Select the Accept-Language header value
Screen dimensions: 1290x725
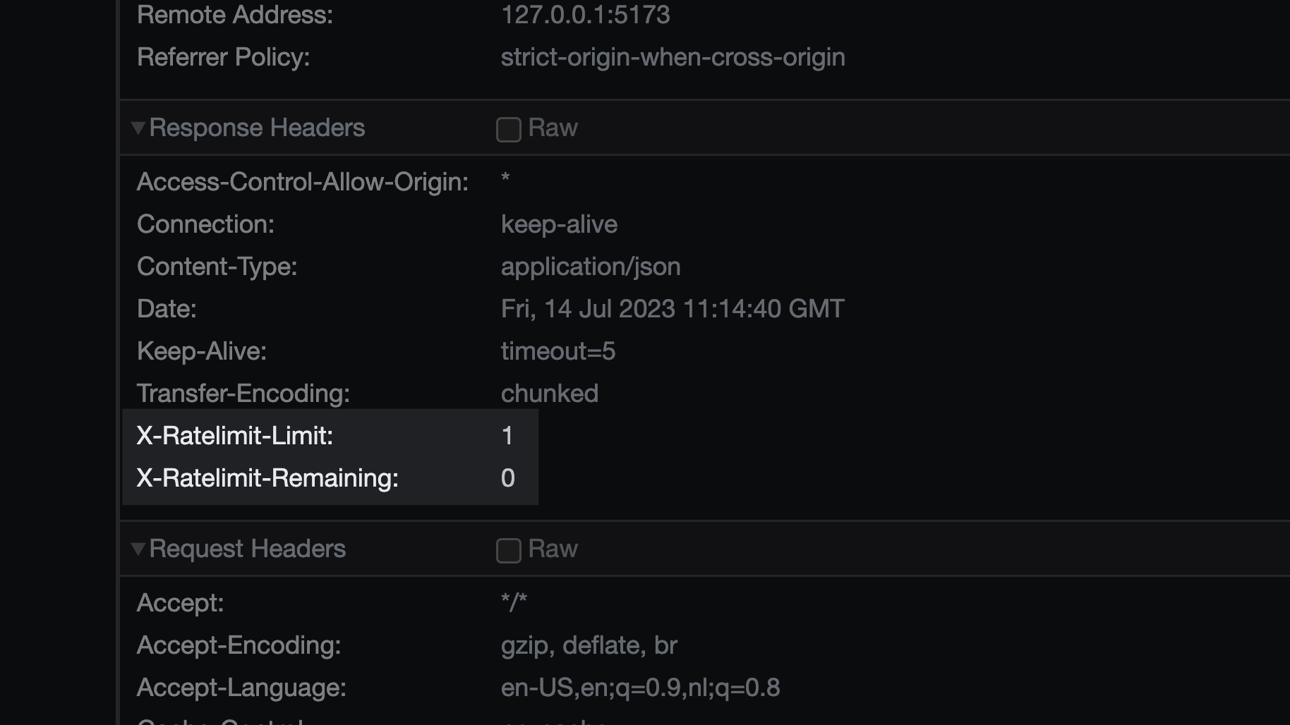pos(639,687)
